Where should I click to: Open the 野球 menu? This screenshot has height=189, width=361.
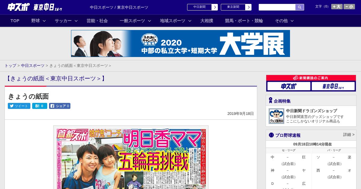[35, 21]
